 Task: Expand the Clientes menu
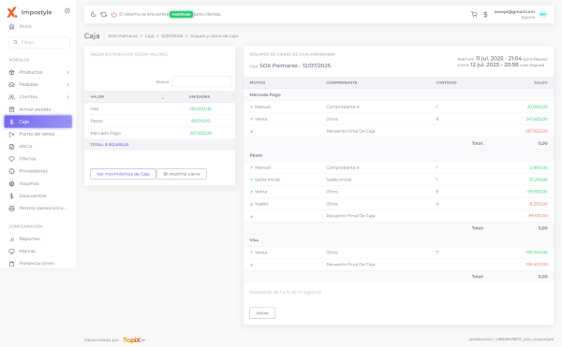point(38,97)
